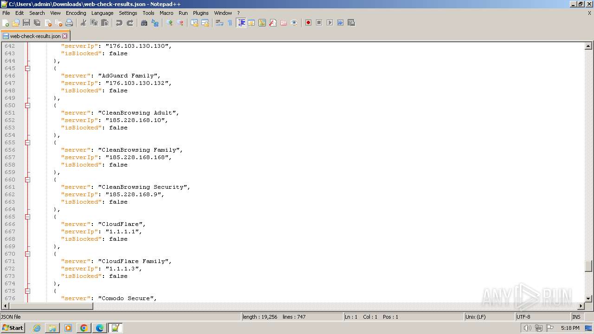Screen dimensions: 594x334
Task: Collapse the fold at line 660
Action: pyautogui.click(x=27, y=180)
